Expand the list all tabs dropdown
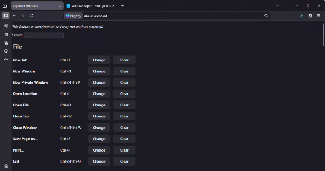The width and height of the screenshot is (325, 171). [277, 5]
